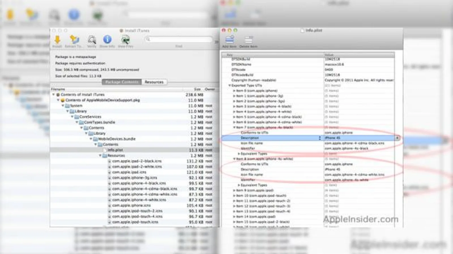Collapse the Exported Type UTIs key
The height and width of the screenshot is (254, 453).
tap(230, 86)
